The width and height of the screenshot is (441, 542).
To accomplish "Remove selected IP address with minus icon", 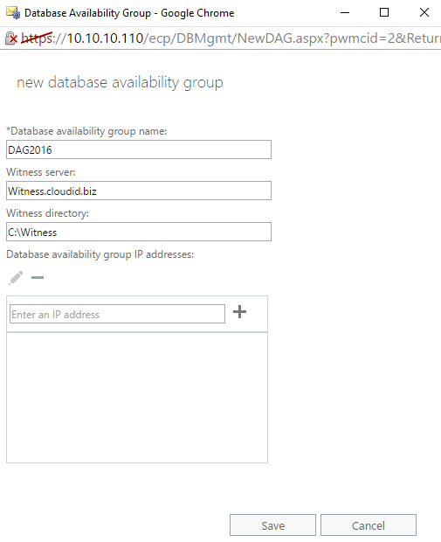I will pos(38,278).
